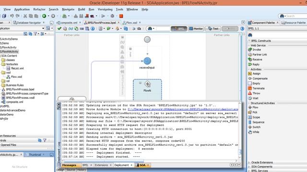The height and width of the screenshot is (172, 307).
Task: Click the Paste toolbar icon
Action: [x=36, y=16]
